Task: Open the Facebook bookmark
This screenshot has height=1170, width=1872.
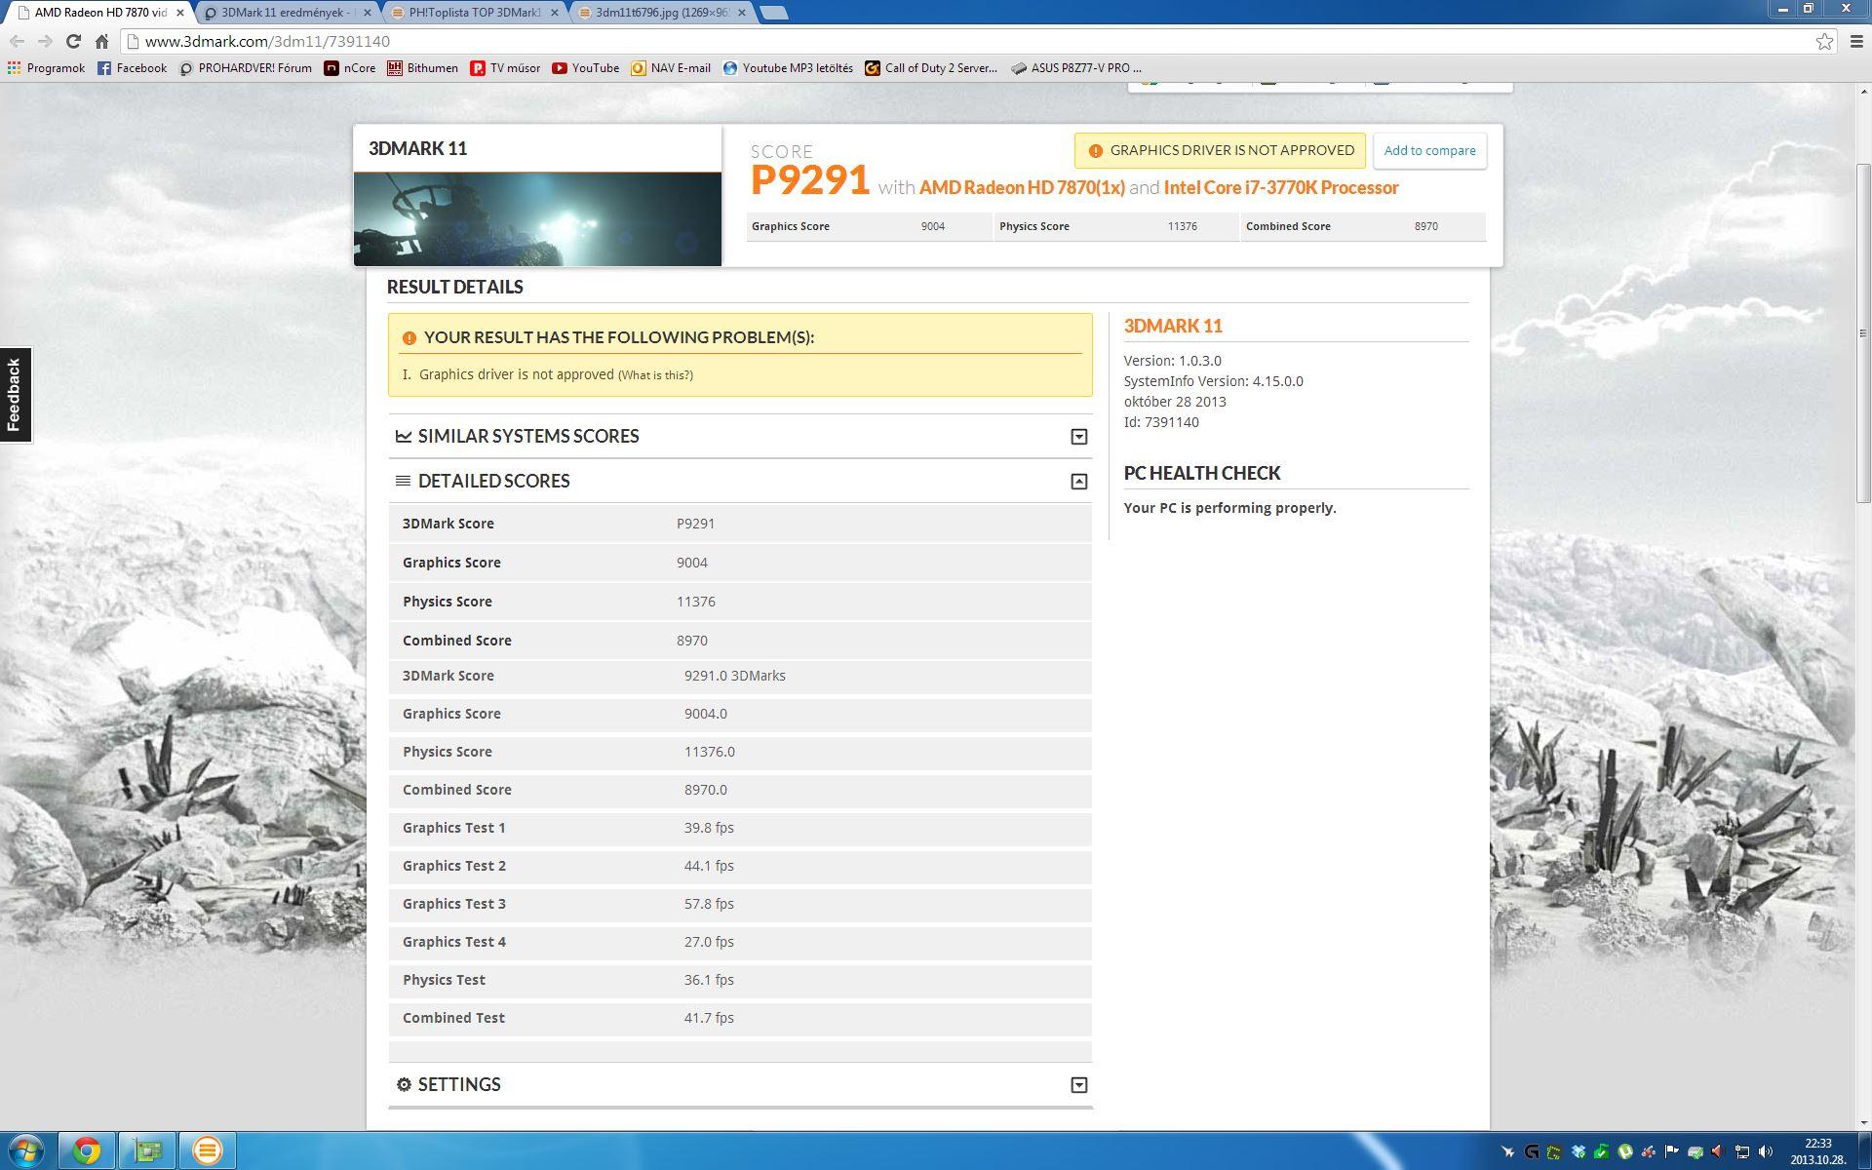Action: [x=132, y=68]
